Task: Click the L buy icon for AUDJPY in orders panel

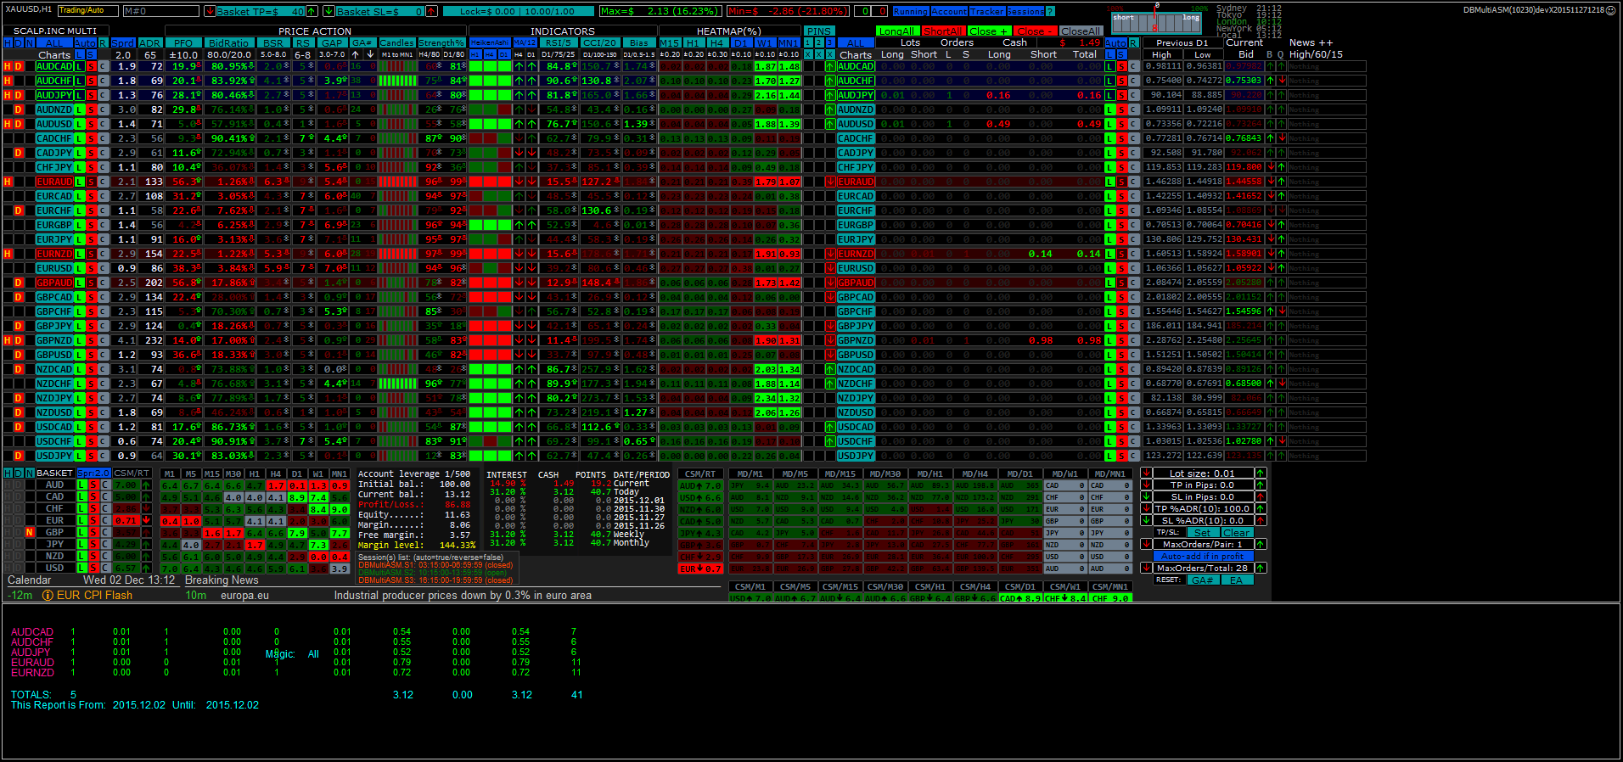Action: tap(1109, 95)
